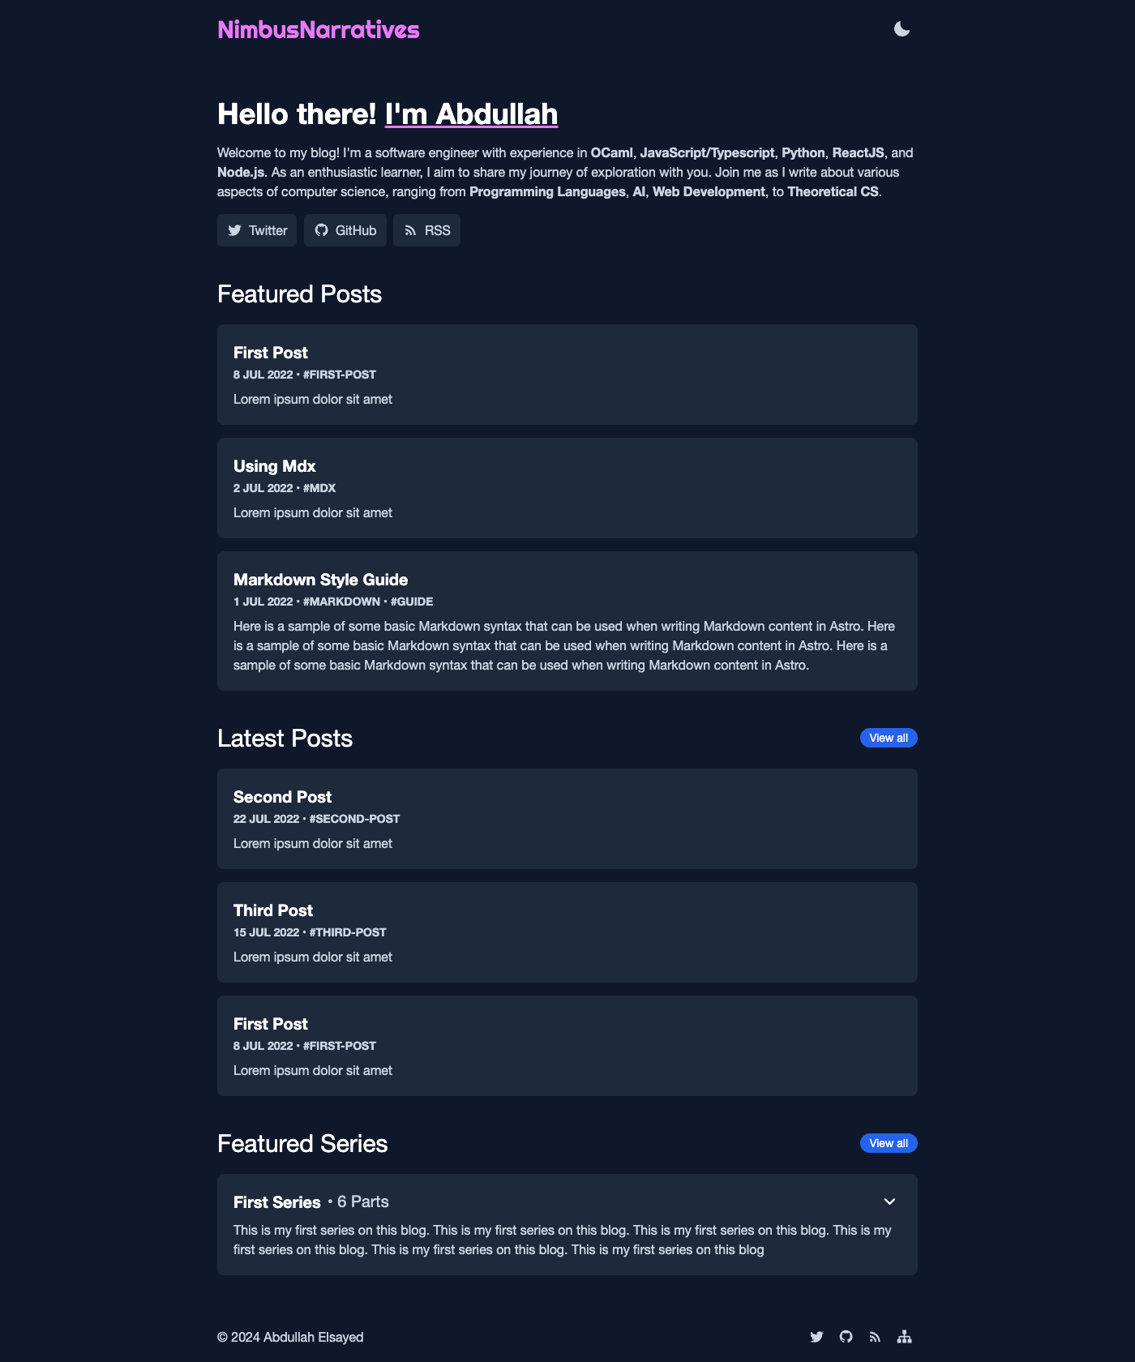This screenshot has width=1135, height=1362.
Task: Open the #MARKDOWN tag
Action: pyautogui.click(x=340, y=602)
